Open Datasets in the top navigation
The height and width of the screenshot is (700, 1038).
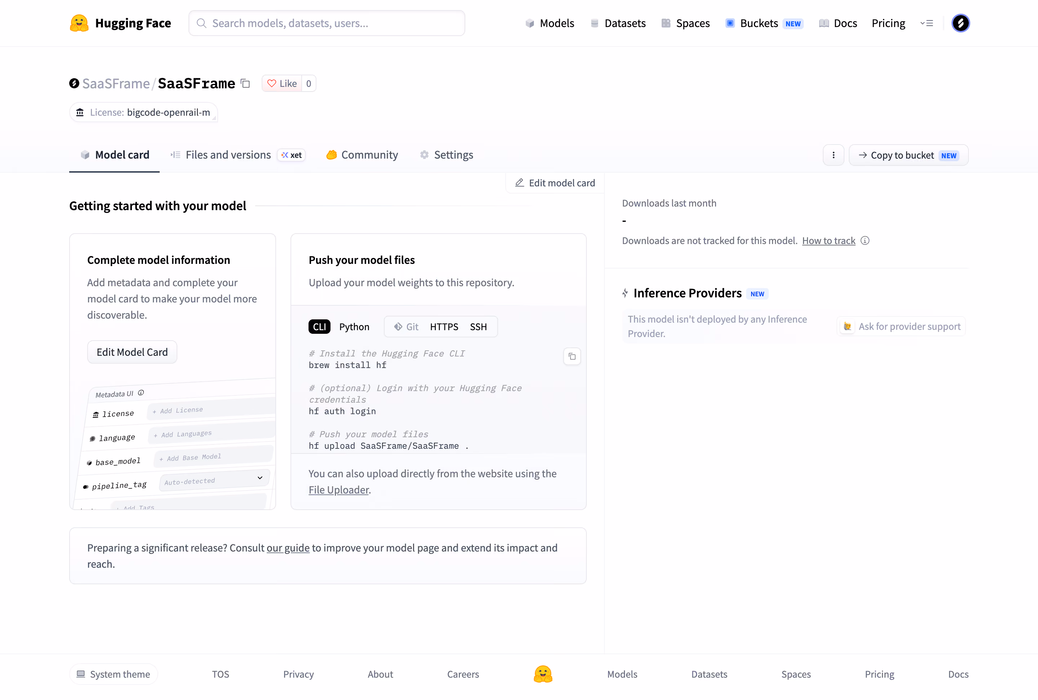(618, 23)
